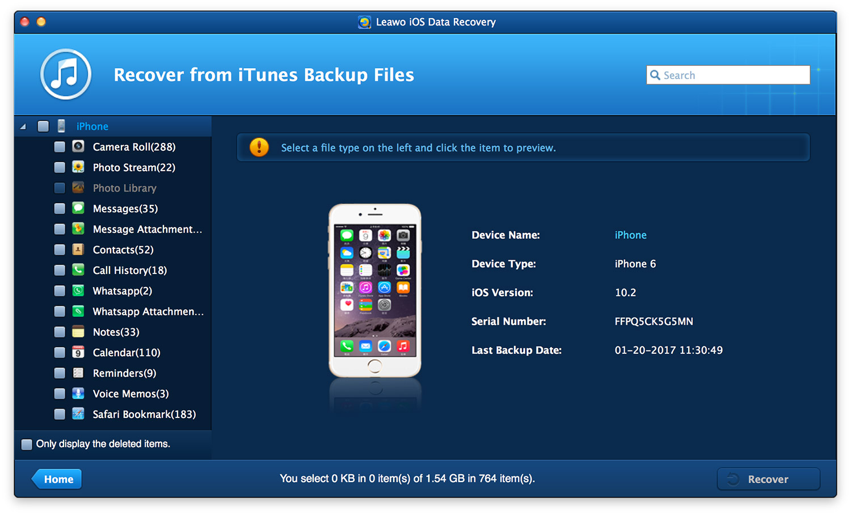
Task: Click the Call History phone icon
Action: [x=78, y=269]
